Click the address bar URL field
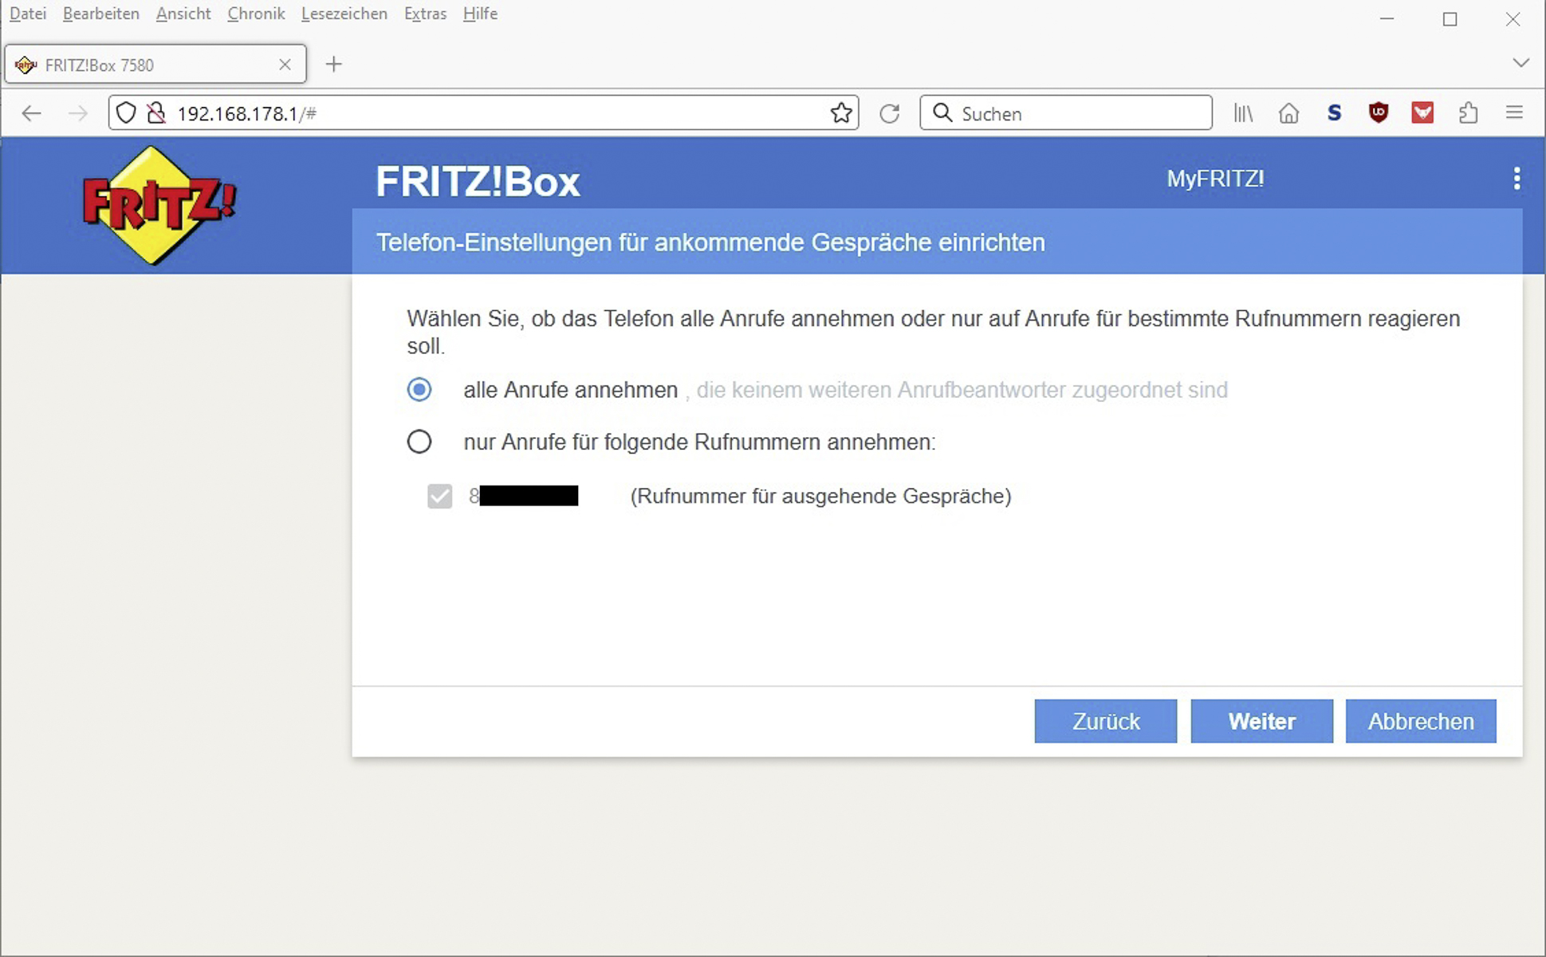 coord(483,113)
